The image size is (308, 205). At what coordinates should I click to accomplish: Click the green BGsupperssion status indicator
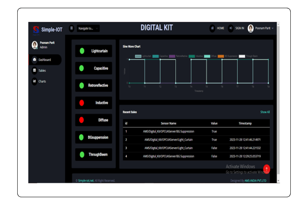point(81,137)
